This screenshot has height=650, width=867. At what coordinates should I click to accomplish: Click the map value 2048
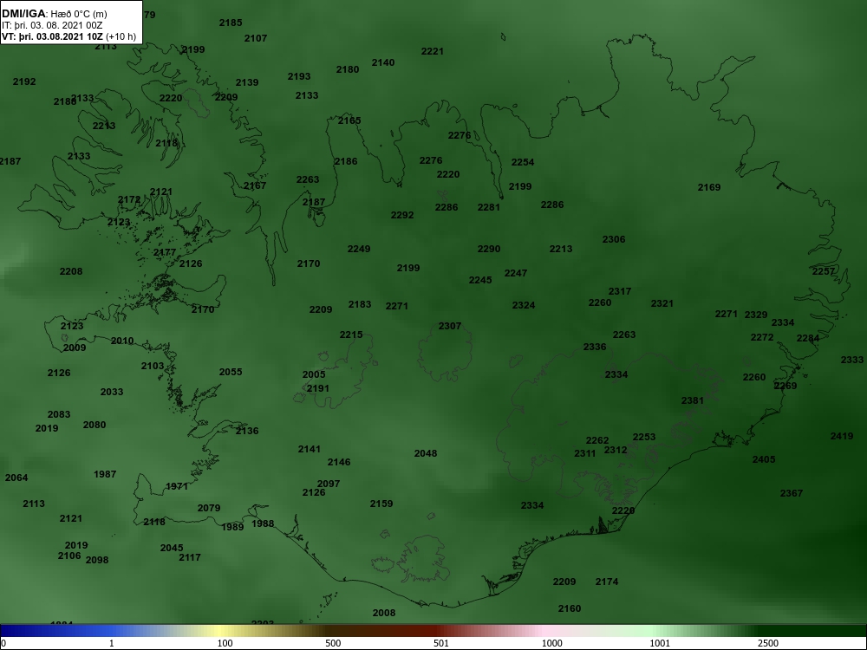point(426,453)
